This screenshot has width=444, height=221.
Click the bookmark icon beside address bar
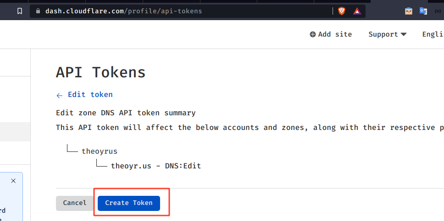point(20,11)
